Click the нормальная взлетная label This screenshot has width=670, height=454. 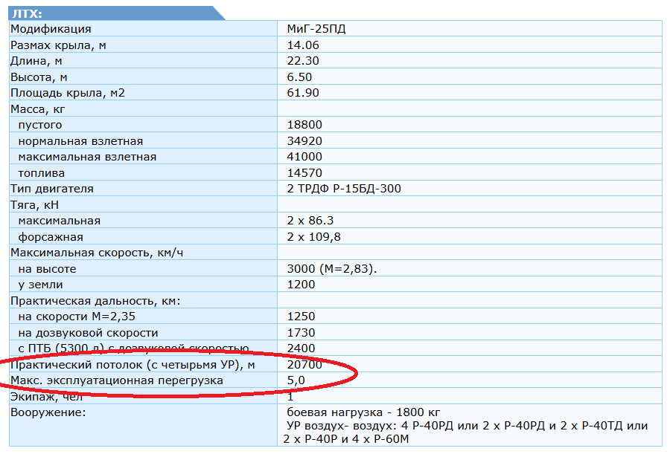[80, 141]
